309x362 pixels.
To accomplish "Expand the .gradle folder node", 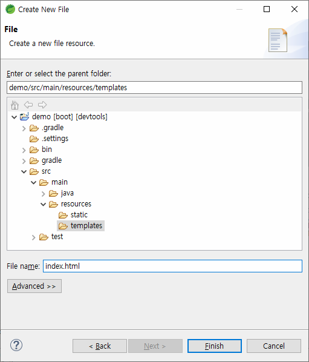I will pos(24,128).
